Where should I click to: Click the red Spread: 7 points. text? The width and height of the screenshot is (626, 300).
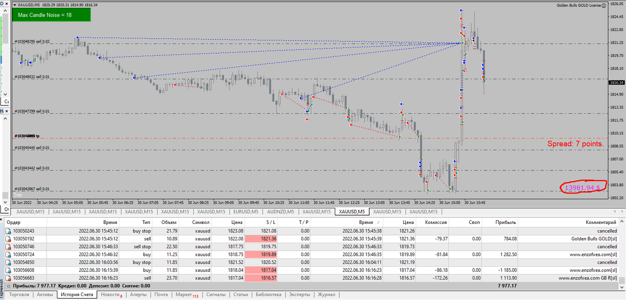click(576, 144)
